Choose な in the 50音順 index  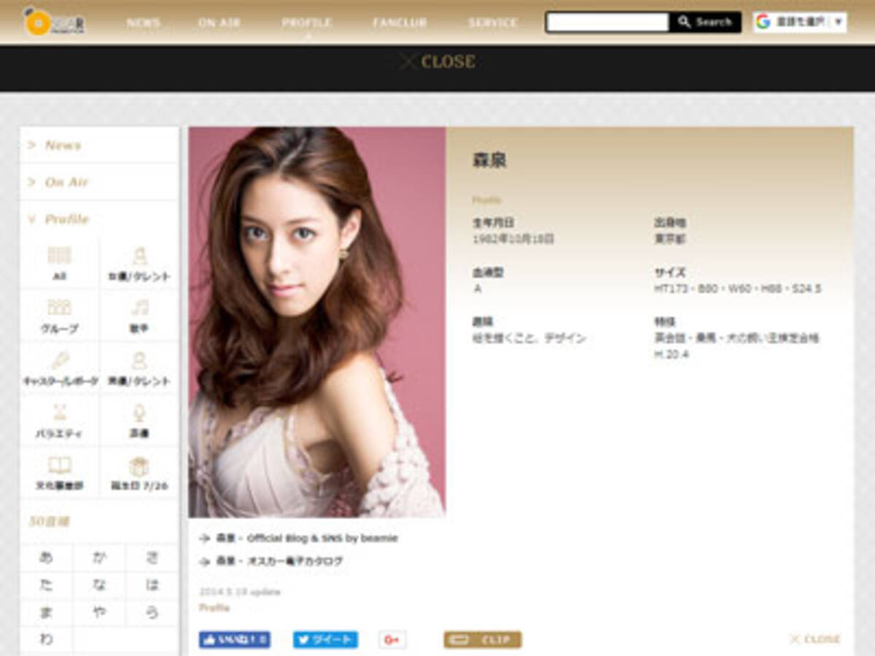(99, 585)
